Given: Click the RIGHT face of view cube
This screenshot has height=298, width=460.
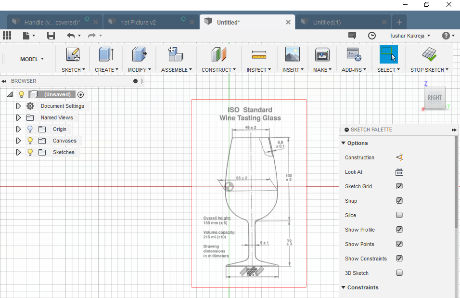Looking at the screenshot, I should point(434,98).
